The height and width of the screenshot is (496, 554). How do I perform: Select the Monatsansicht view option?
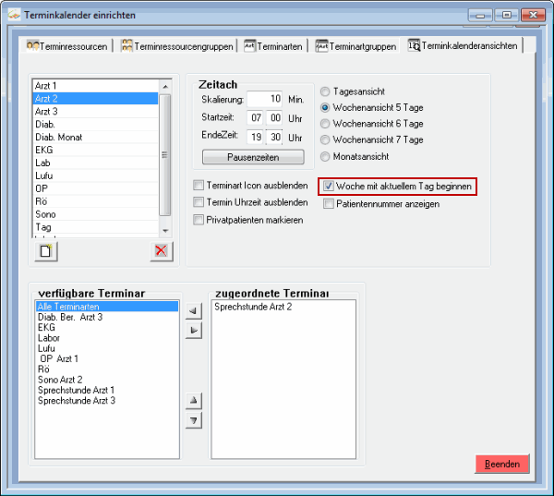[325, 156]
